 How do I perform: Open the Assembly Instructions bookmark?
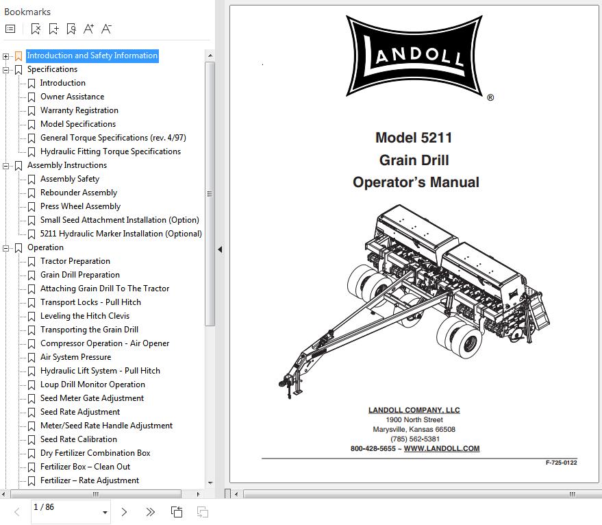tap(67, 165)
